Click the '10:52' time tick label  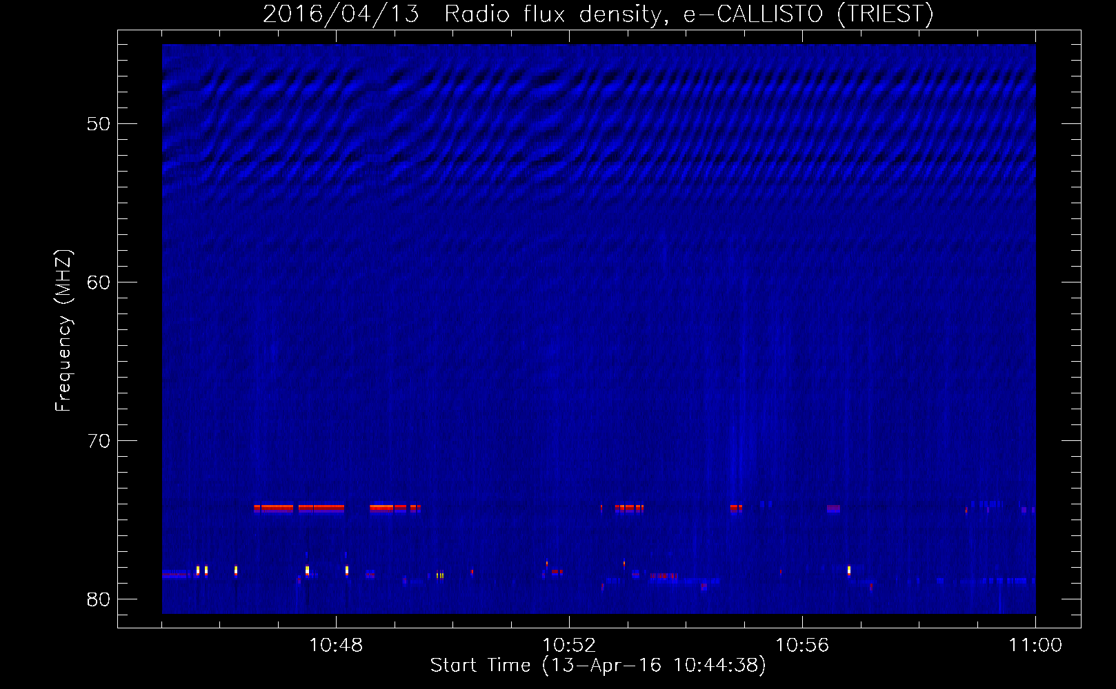tap(569, 645)
